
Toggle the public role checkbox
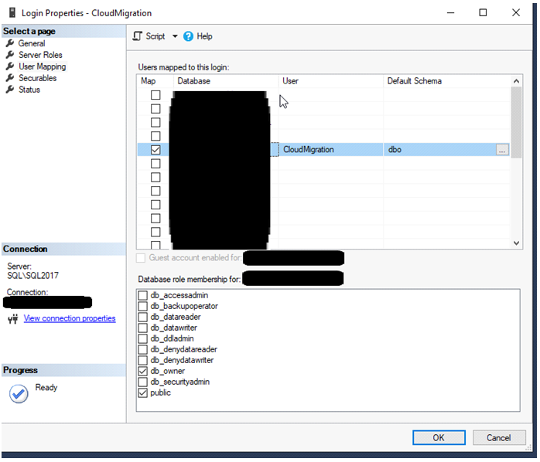(x=142, y=393)
